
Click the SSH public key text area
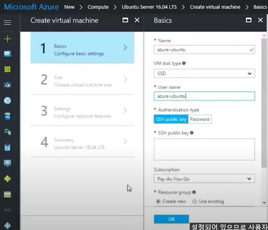click(x=204, y=149)
